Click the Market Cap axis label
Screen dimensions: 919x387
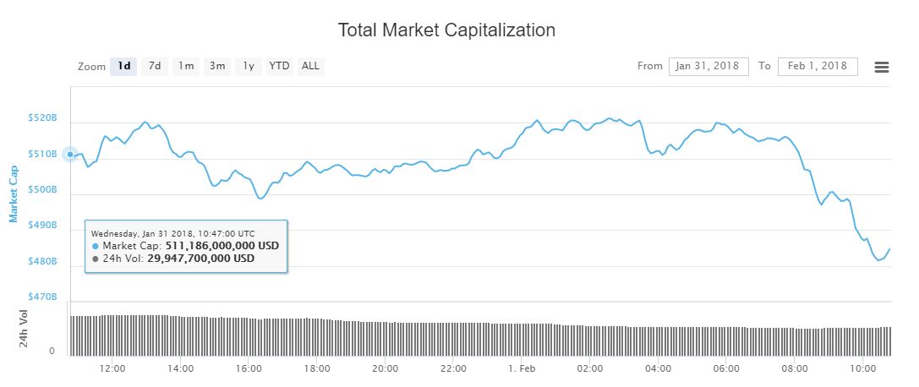14,193
